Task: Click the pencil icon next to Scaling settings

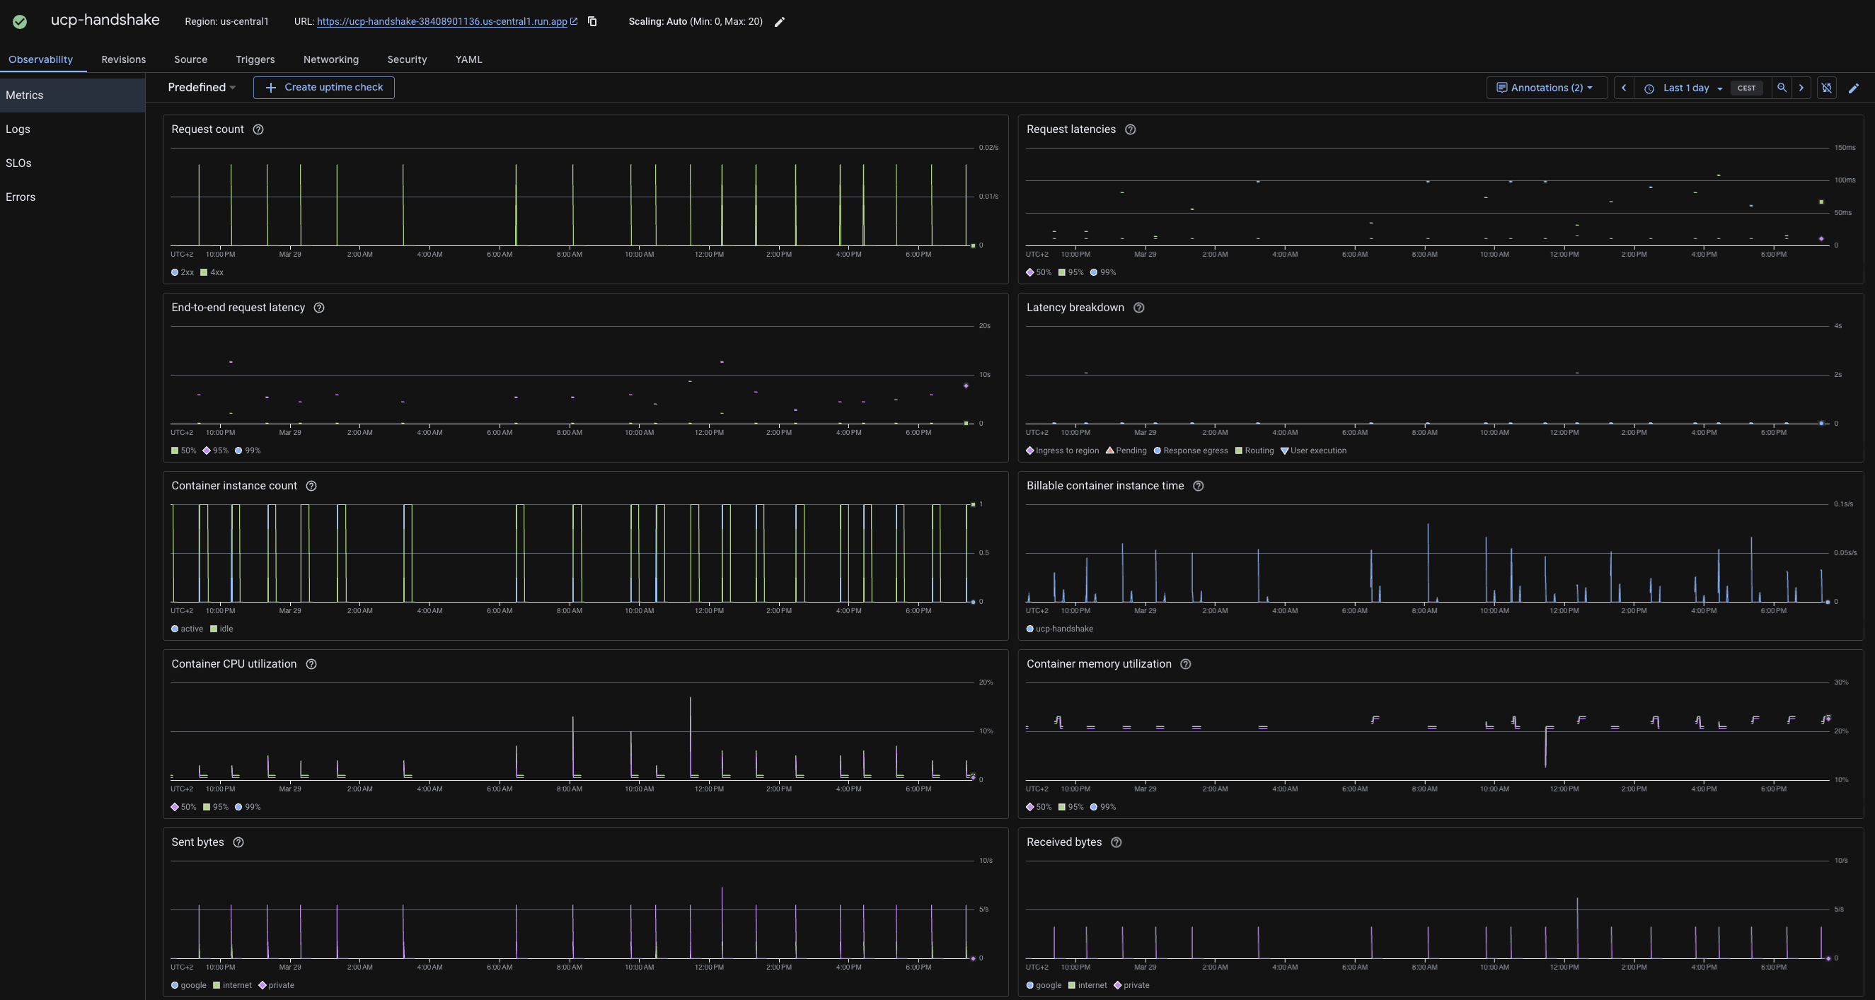Action: pyautogui.click(x=780, y=22)
